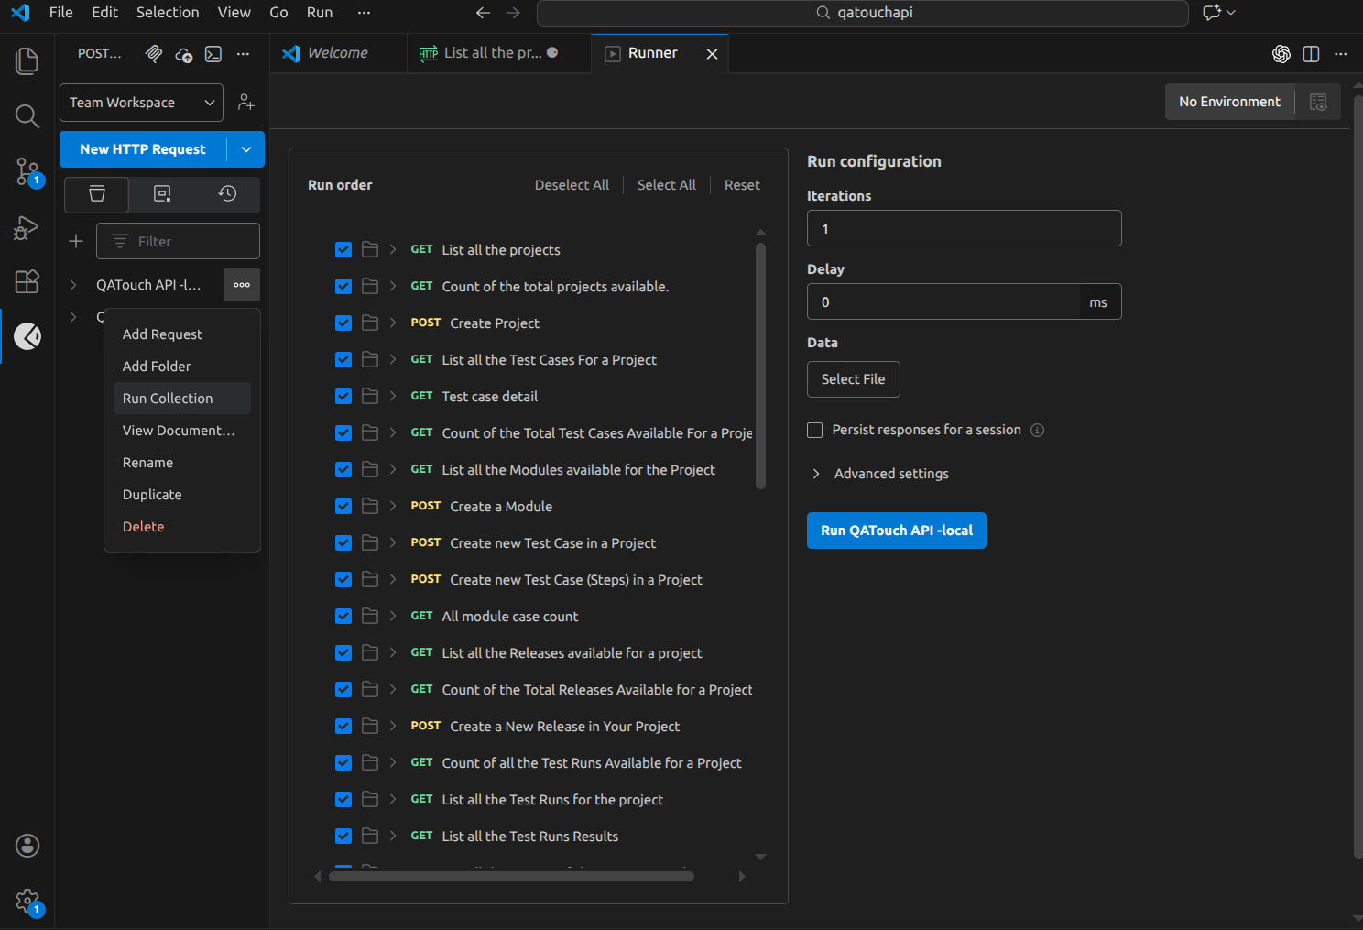The image size is (1363, 930).
Task: Click the Deselect All link
Action: [572, 184]
